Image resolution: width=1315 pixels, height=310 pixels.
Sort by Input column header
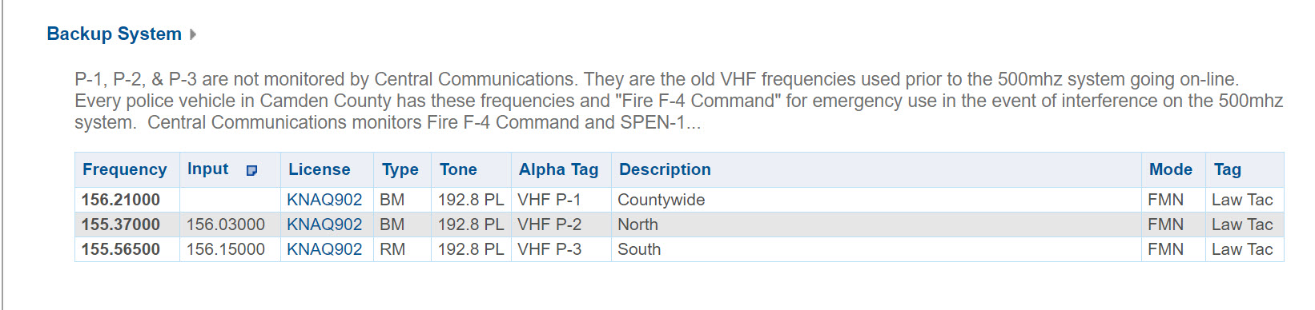point(208,169)
